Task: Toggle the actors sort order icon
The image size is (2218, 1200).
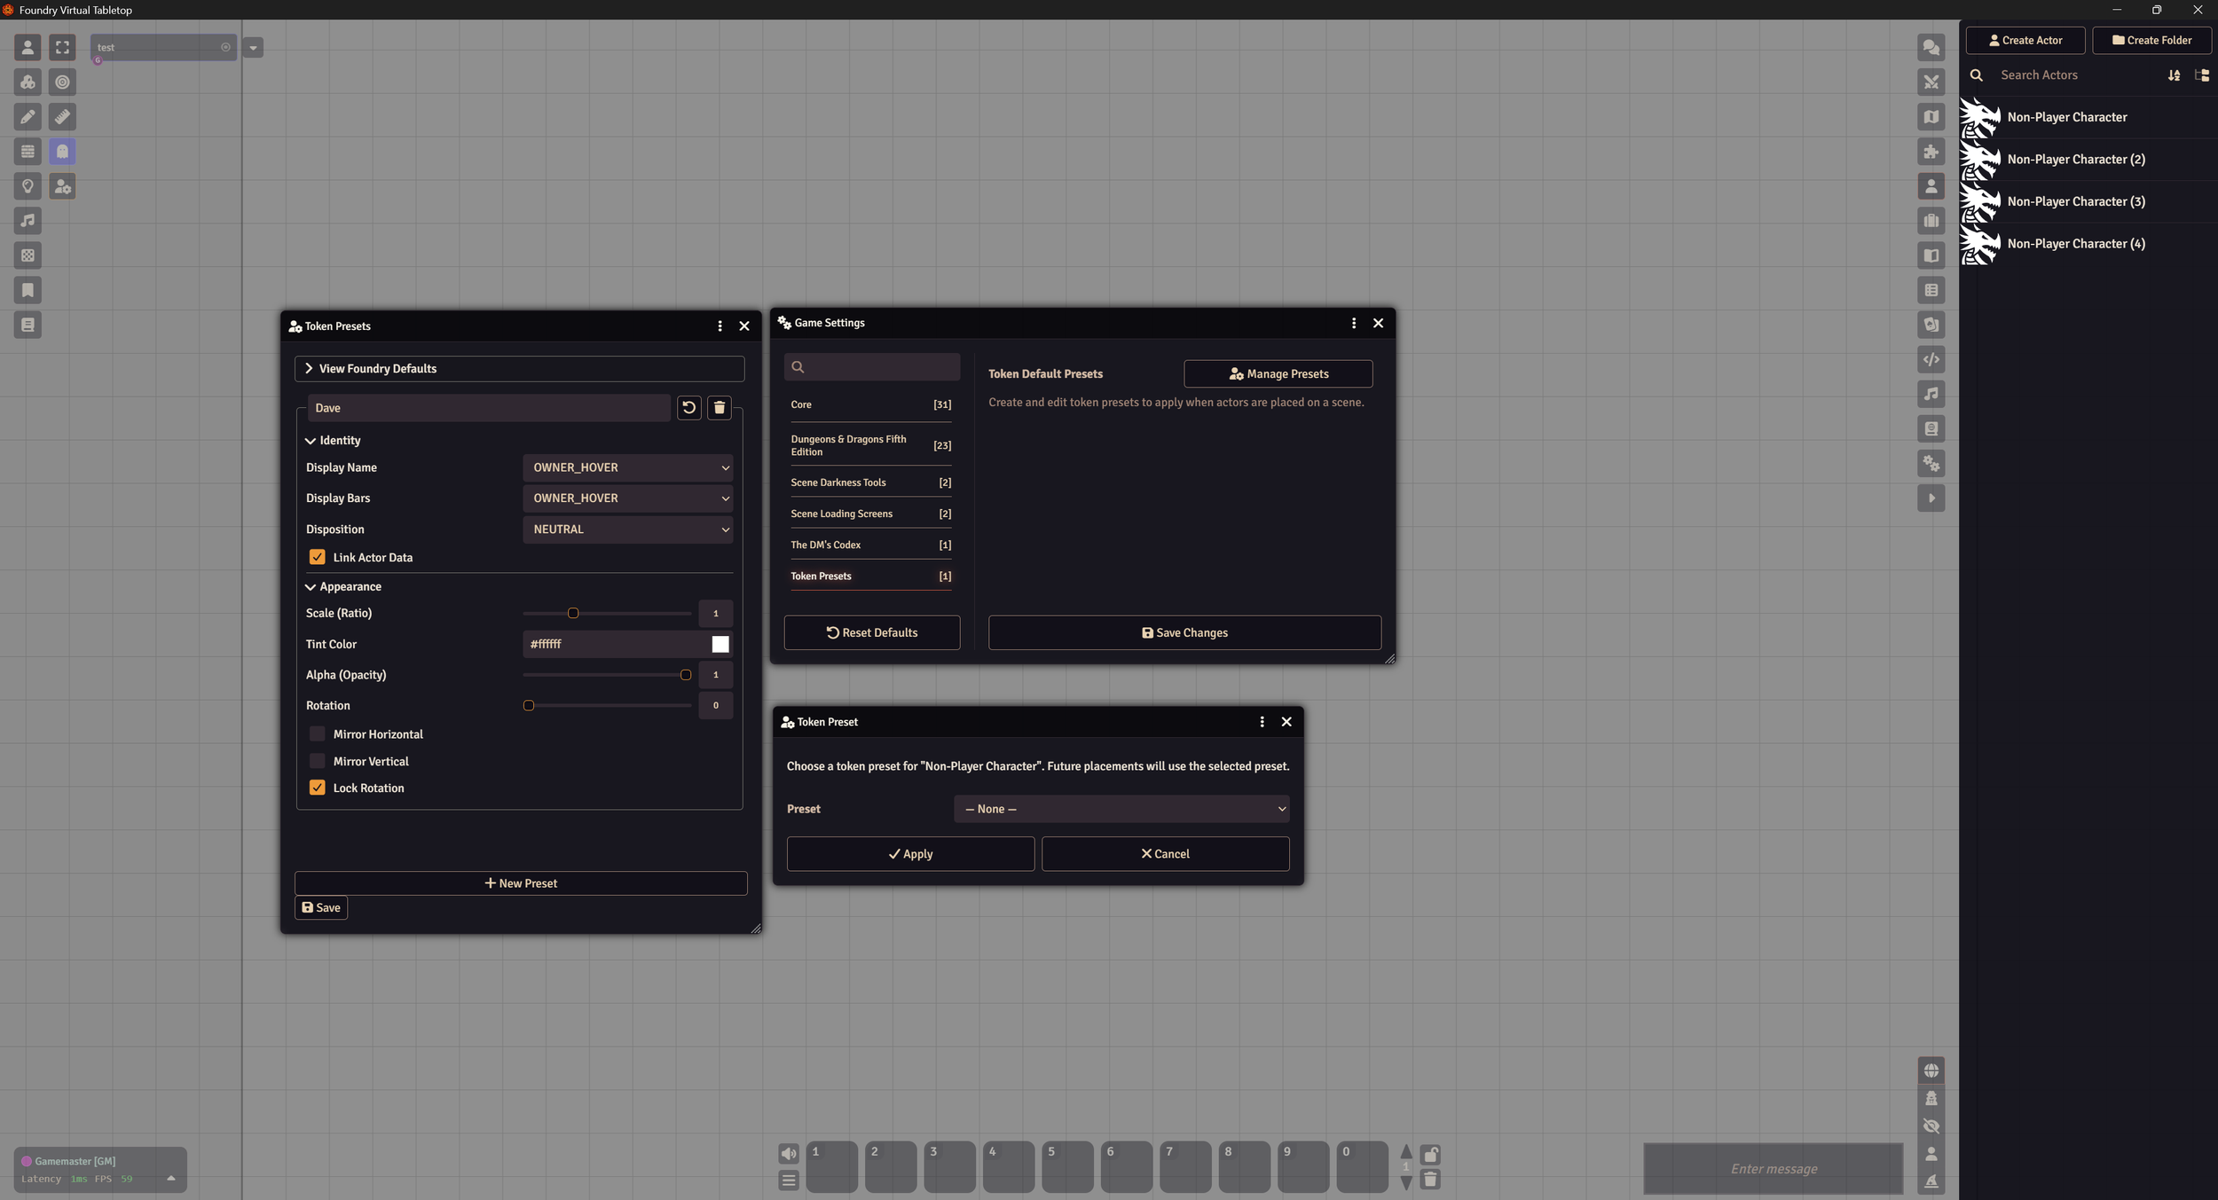Action: tap(2174, 75)
